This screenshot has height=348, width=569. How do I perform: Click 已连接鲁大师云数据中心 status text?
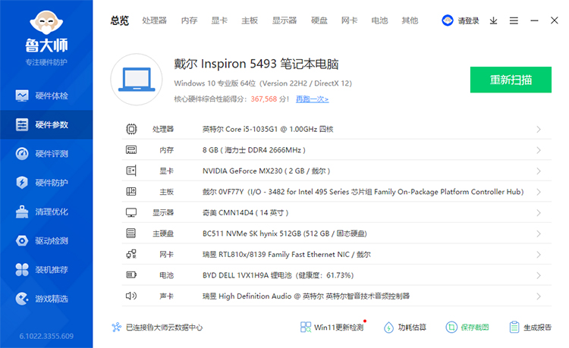(x=164, y=328)
